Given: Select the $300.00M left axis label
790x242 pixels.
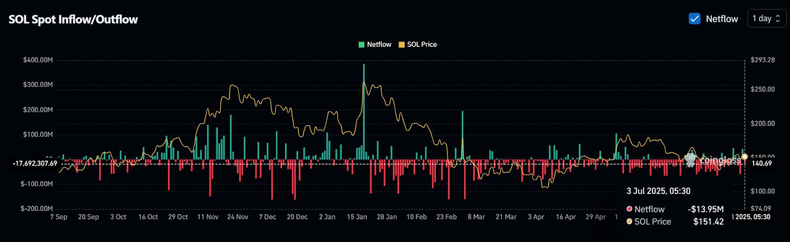Looking at the screenshot, I should pyautogui.click(x=38, y=84).
